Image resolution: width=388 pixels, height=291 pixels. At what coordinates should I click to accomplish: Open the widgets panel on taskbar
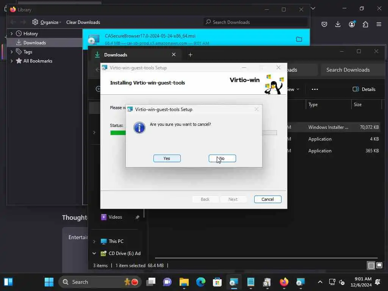tap(8, 282)
